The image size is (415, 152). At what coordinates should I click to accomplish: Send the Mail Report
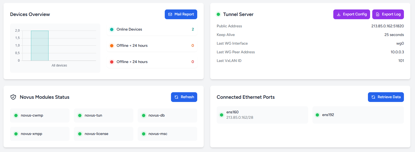tap(181, 14)
